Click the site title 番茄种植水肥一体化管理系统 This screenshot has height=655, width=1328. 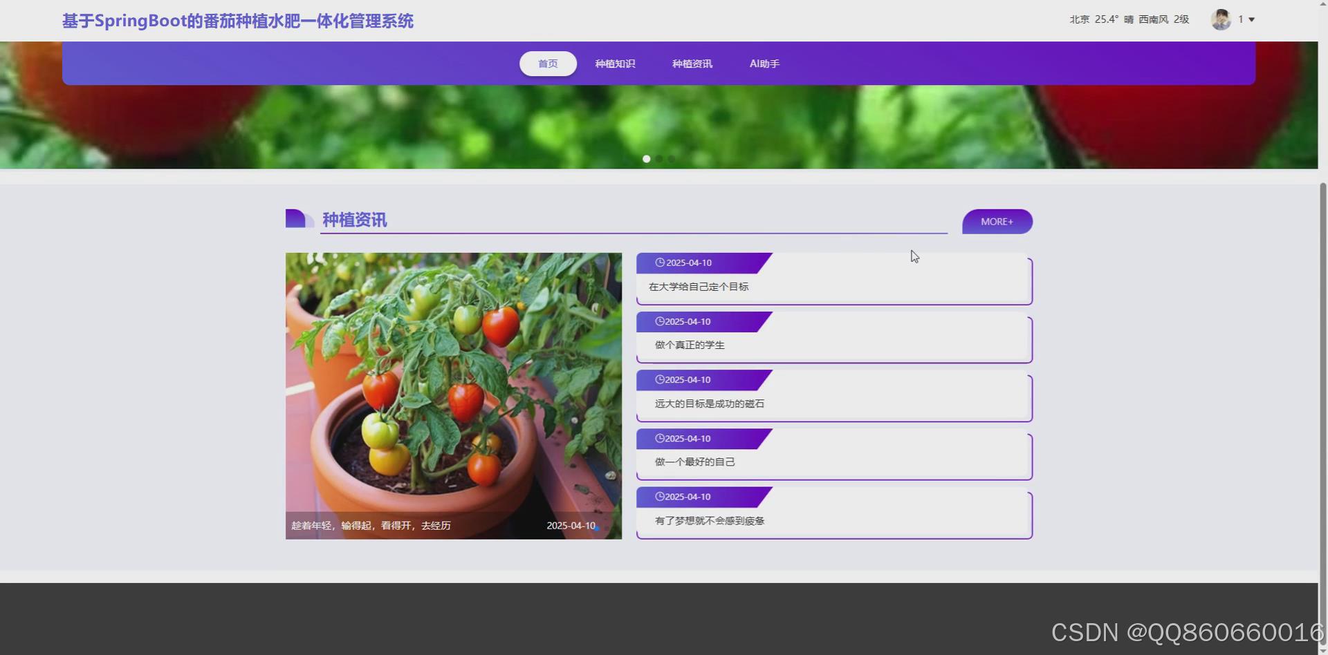click(238, 21)
